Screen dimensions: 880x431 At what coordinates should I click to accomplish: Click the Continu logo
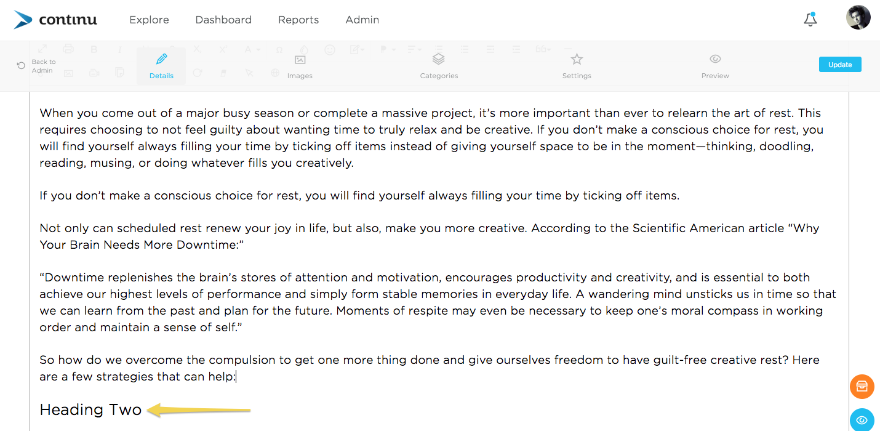tap(55, 20)
